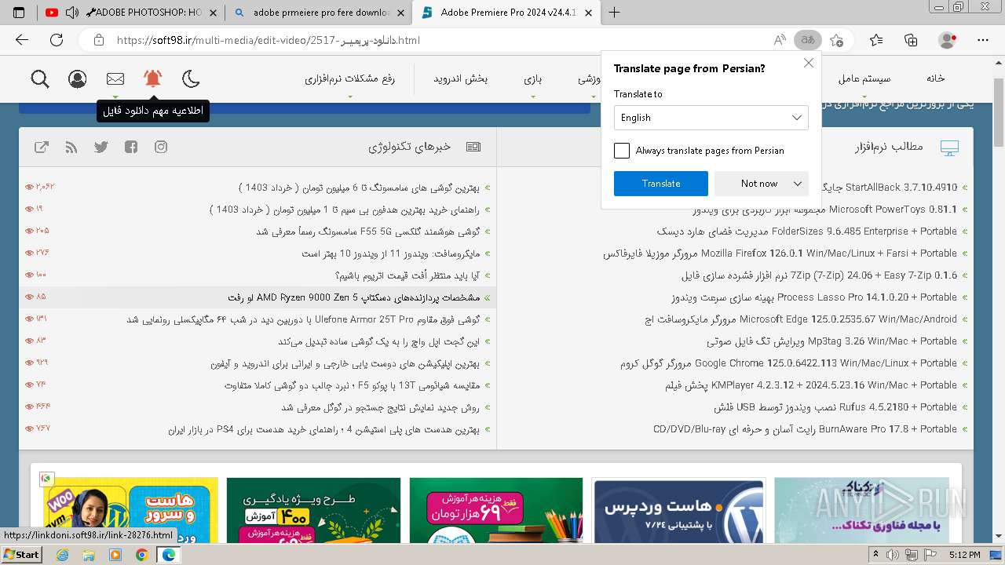This screenshot has height=565, width=1005.
Task: Open the Favorites list icon
Action: tap(876, 40)
